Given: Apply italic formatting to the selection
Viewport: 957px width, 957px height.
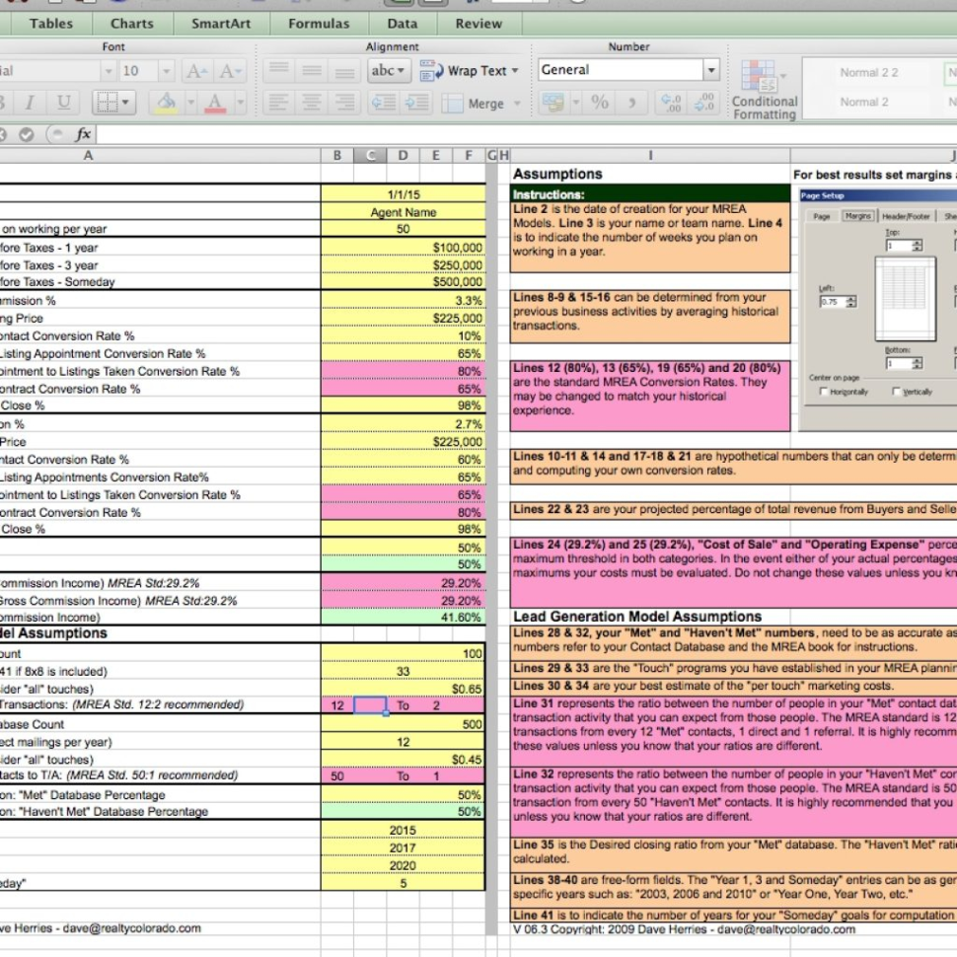Looking at the screenshot, I should click(32, 103).
